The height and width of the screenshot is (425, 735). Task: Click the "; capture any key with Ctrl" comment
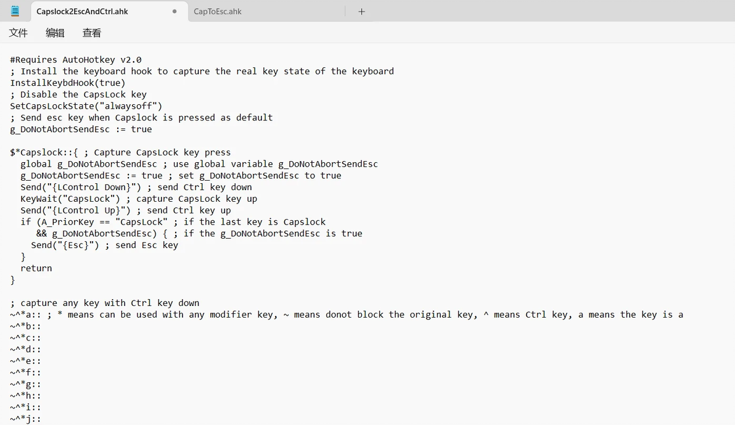click(105, 303)
